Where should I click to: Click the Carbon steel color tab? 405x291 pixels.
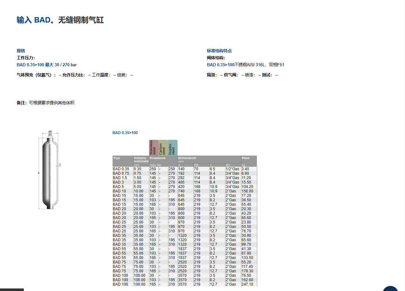tap(163, 148)
